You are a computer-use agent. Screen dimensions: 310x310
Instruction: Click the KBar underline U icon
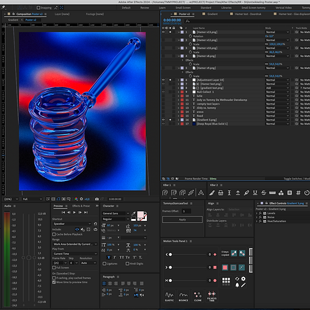255,193
